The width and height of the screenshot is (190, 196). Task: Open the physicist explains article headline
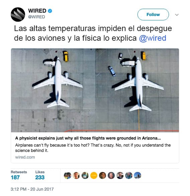click(88, 138)
